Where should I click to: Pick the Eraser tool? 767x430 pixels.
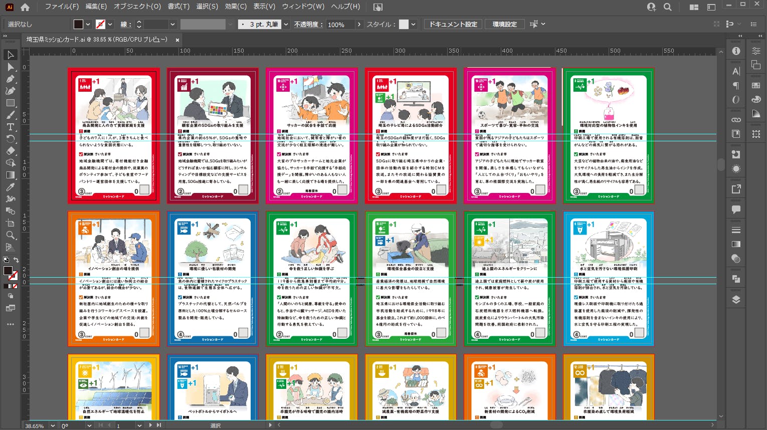[x=10, y=151]
